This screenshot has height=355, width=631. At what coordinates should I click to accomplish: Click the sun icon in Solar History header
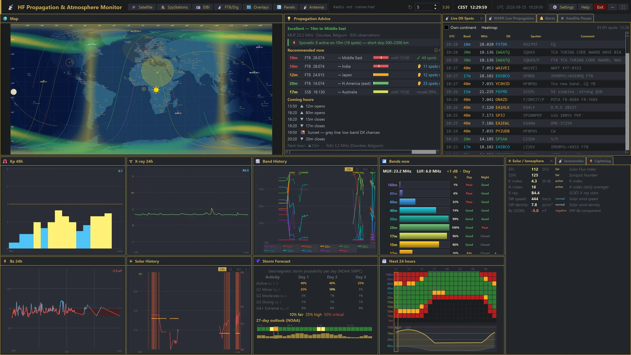point(131,261)
